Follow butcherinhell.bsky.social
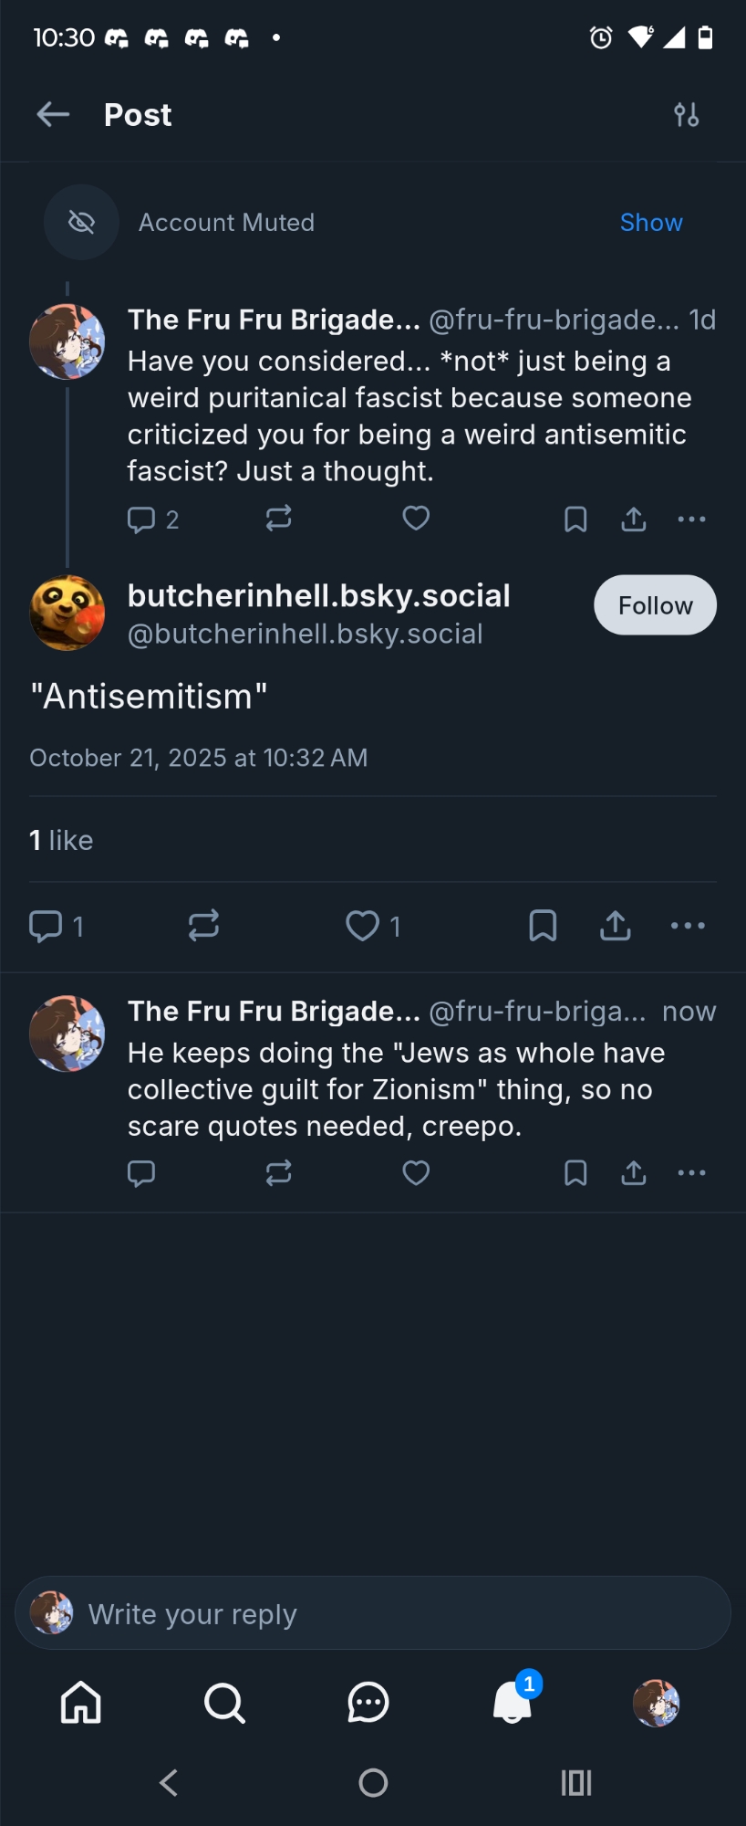This screenshot has height=1826, width=746. [x=655, y=605]
